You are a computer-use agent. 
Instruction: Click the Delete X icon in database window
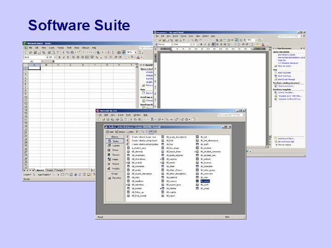coord(137,132)
